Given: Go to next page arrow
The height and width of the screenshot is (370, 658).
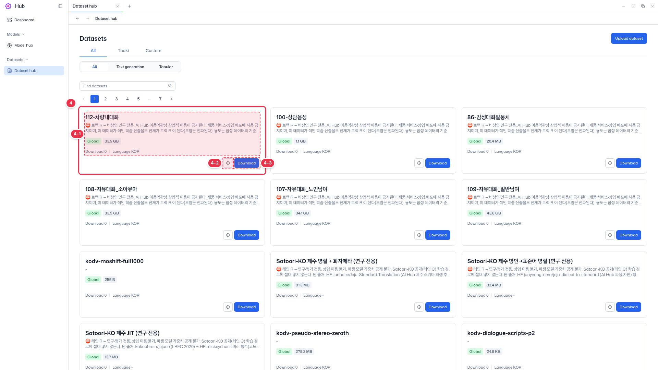Looking at the screenshot, I should [171, 99].
